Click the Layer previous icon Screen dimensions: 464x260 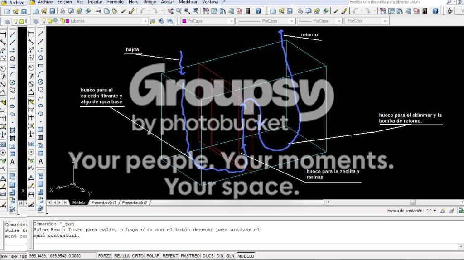tap(161, 21)
